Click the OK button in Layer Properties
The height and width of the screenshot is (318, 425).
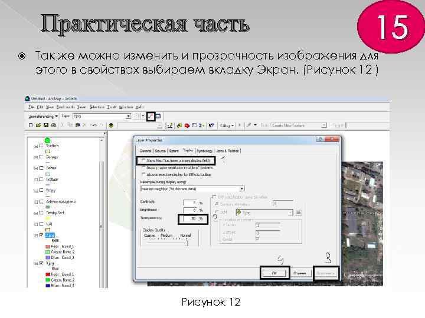(x=274, y=273)
